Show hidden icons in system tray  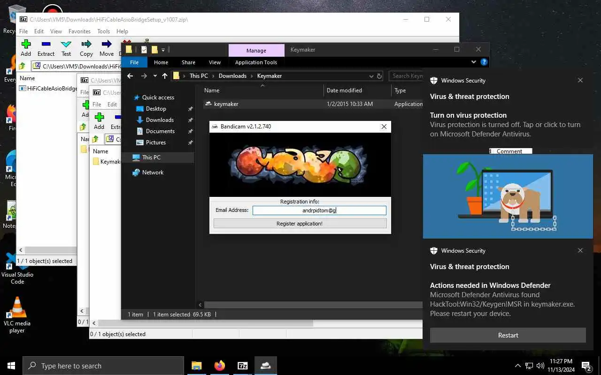coord(518,366)
